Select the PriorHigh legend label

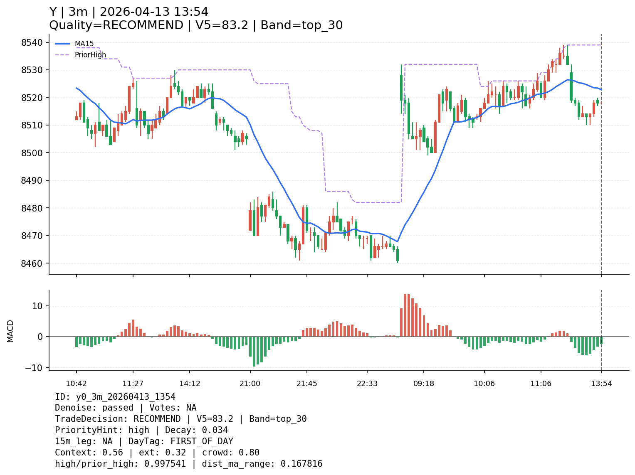tap(90, 55)
